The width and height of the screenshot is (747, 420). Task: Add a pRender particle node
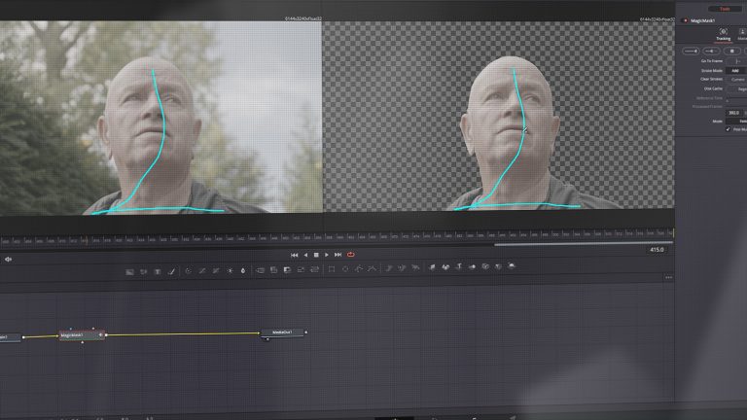click(x=416, y=267)
